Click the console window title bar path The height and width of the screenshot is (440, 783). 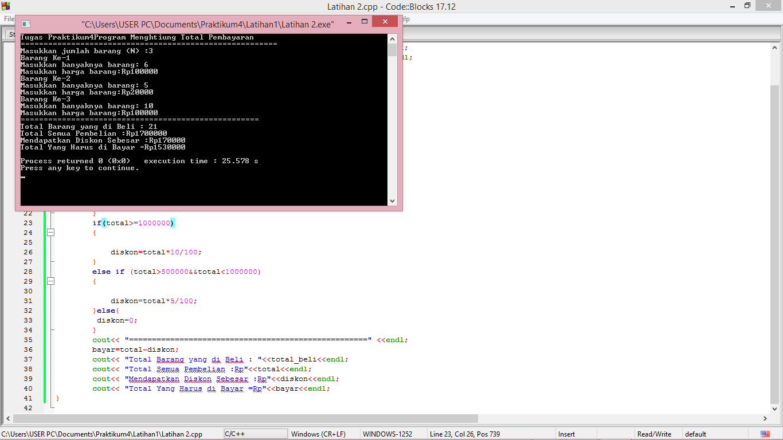(x=208, y=24)
